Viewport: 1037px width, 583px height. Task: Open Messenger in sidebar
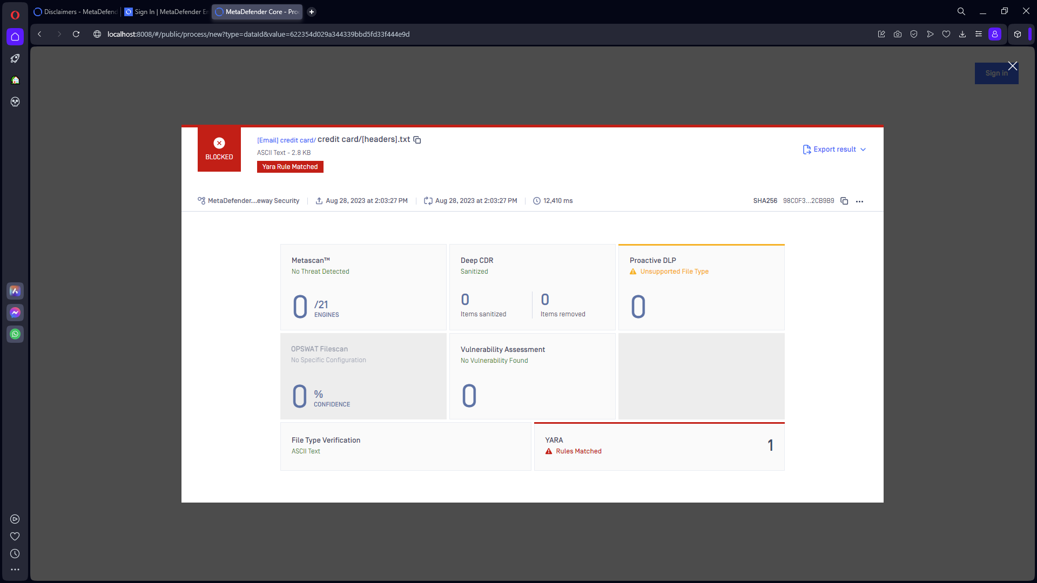[15, 313]
